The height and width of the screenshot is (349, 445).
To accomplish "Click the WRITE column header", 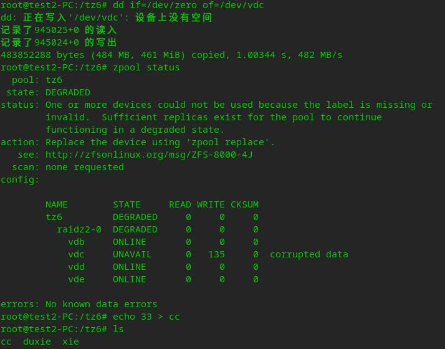I will (211, 204).
